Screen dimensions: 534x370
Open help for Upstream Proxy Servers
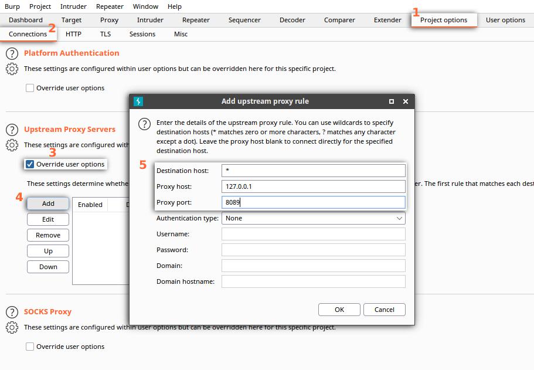click(12, 130)
